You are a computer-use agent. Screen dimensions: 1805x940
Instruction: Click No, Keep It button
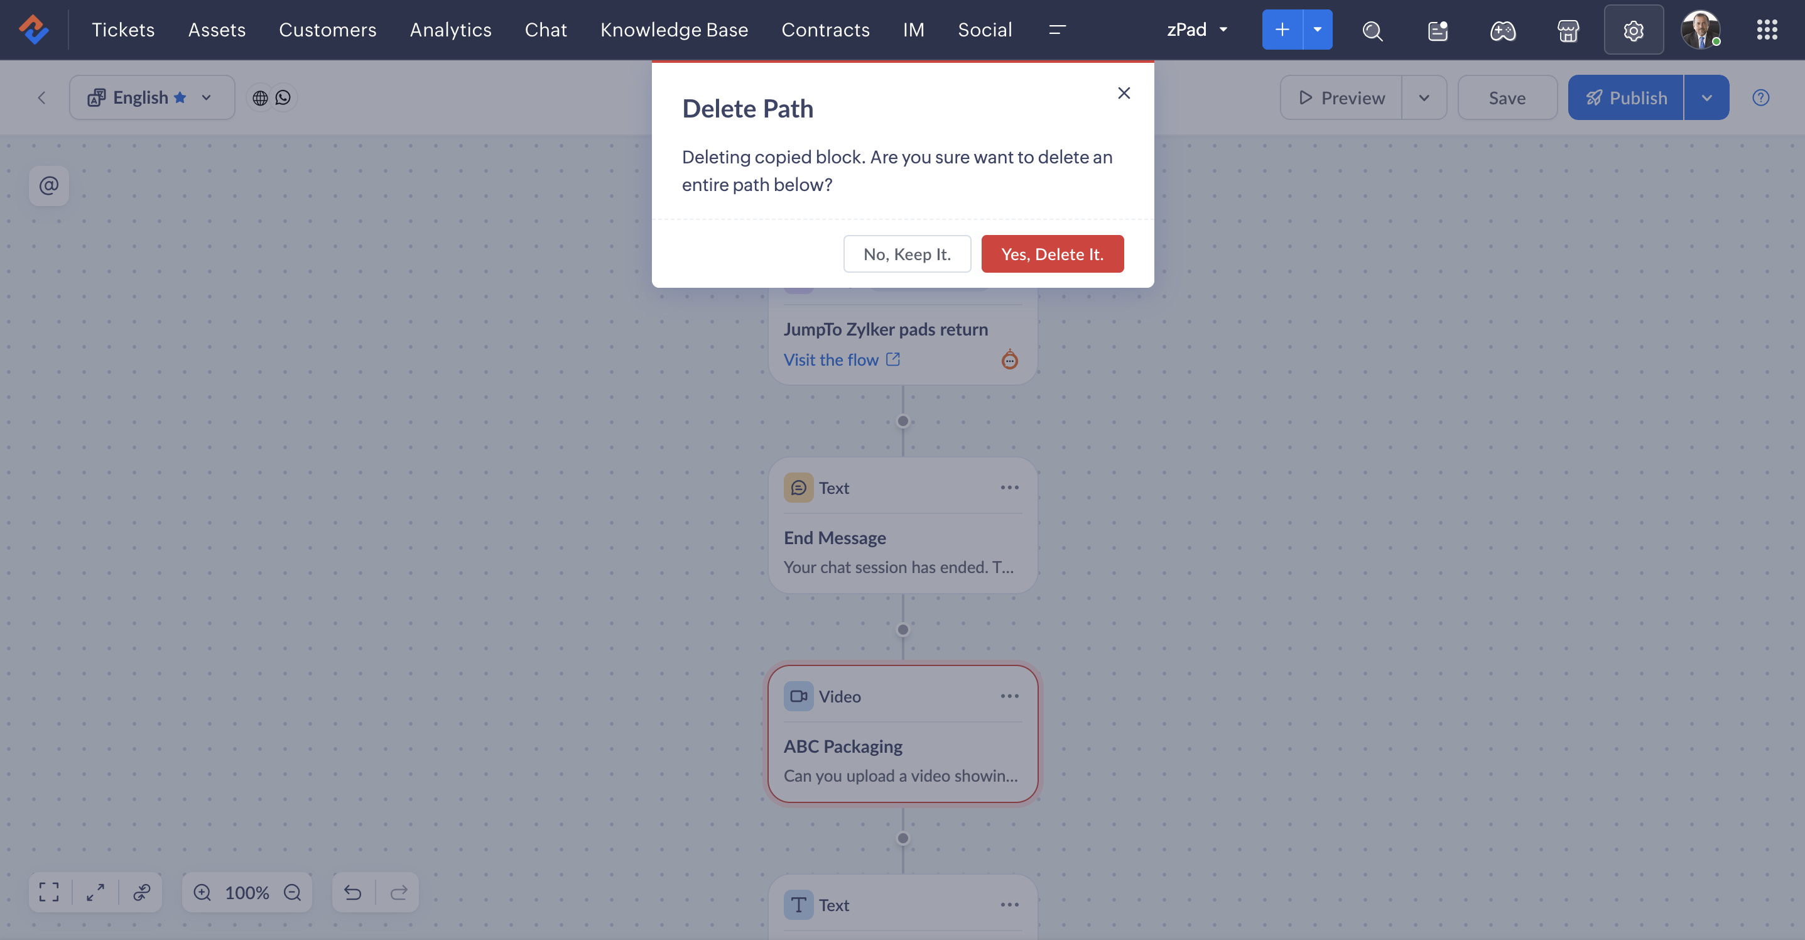pos(907,254)
